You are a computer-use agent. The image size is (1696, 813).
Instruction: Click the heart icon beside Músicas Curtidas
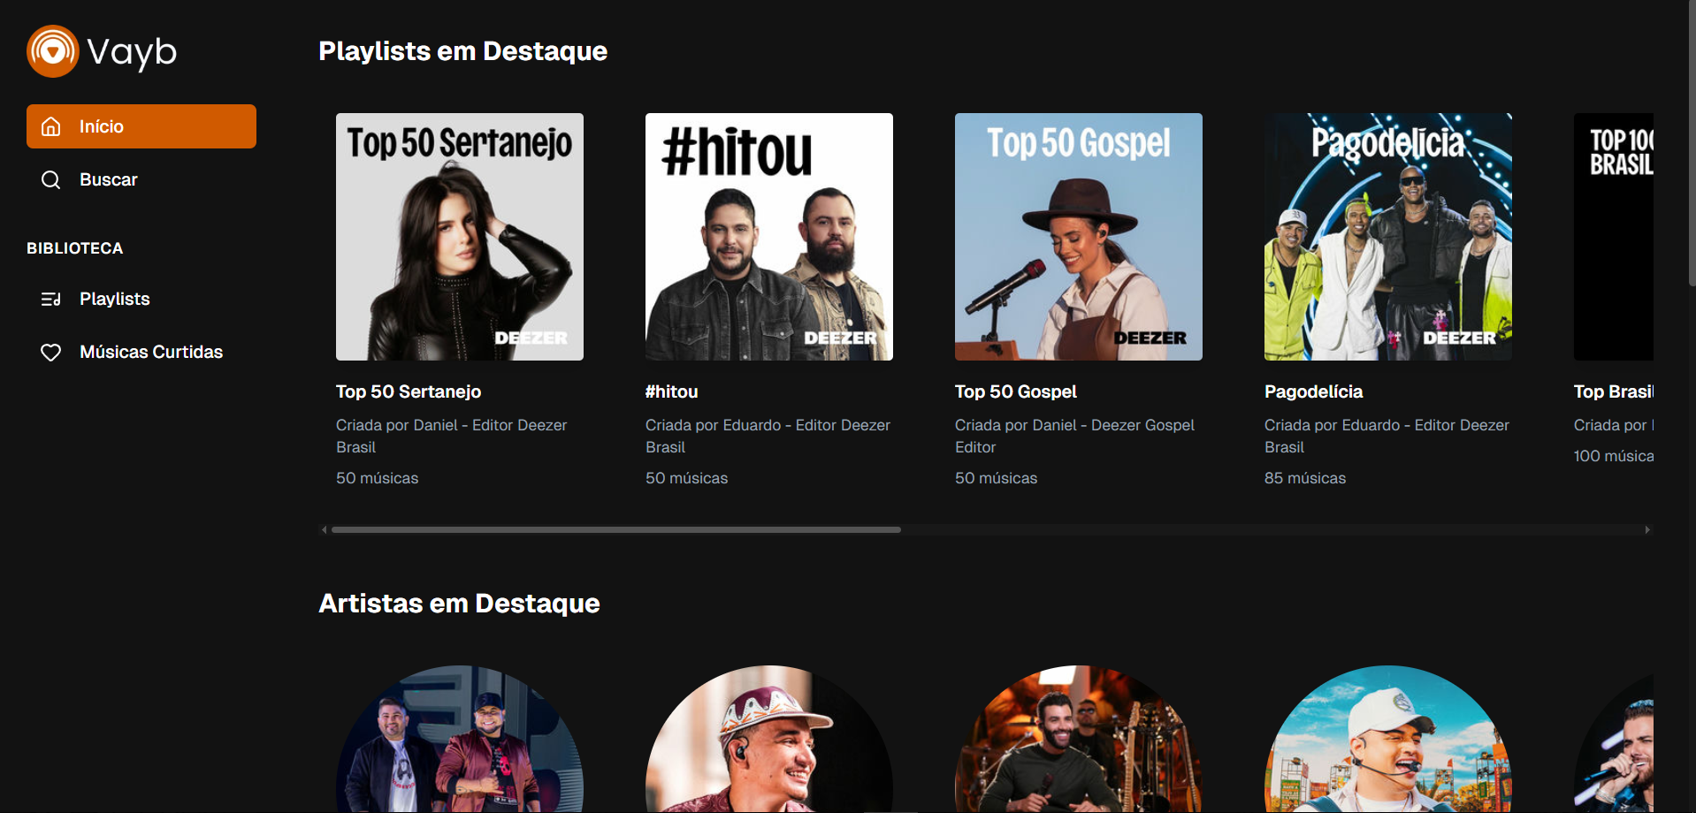51,352
